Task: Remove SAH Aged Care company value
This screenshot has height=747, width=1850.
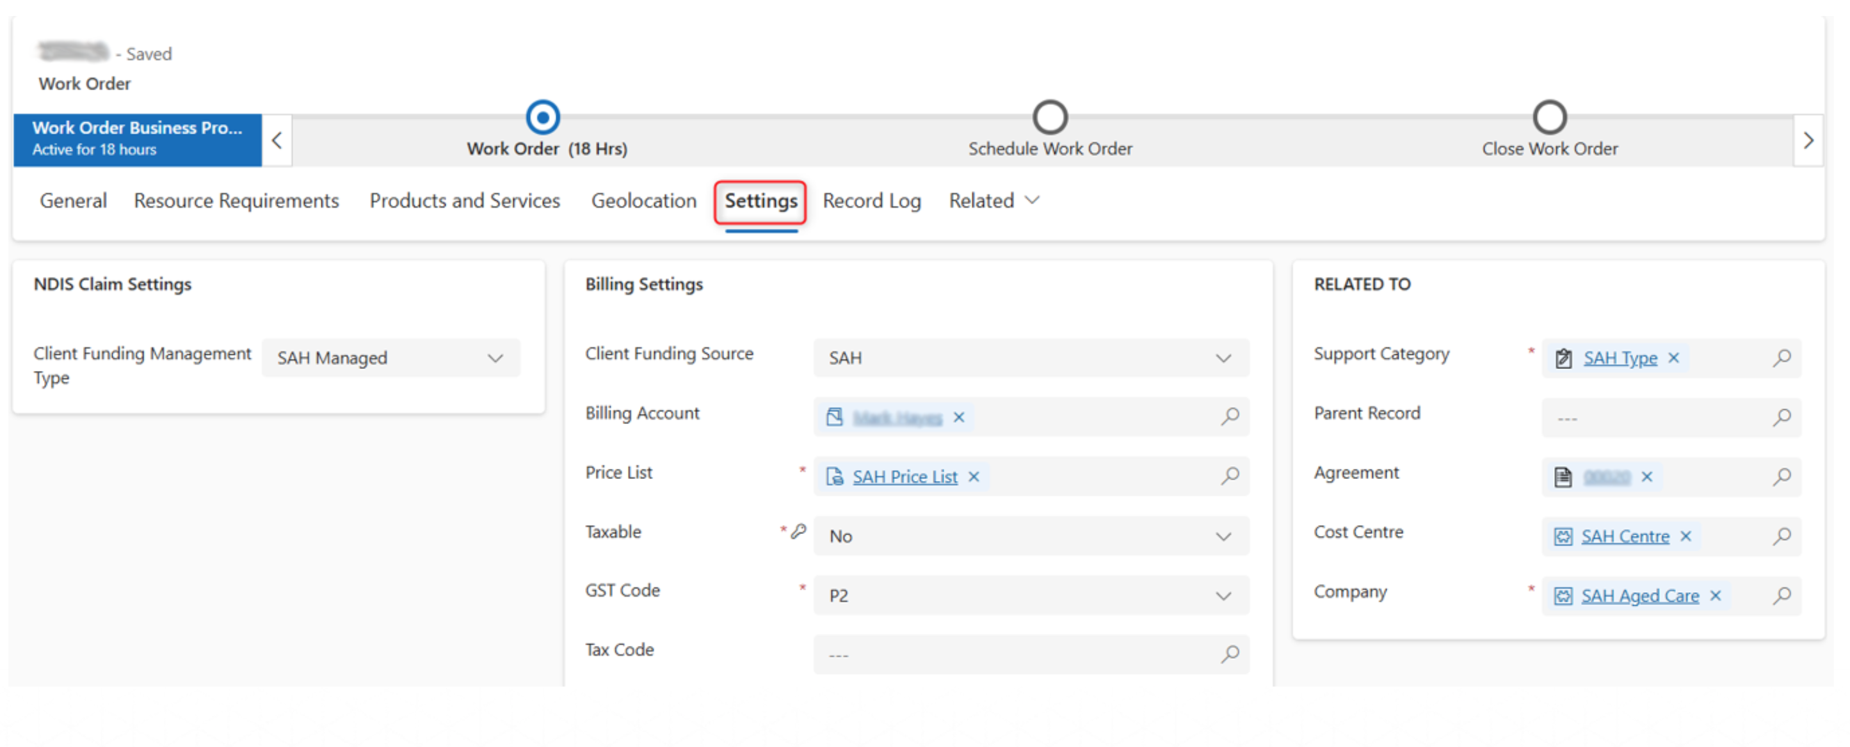Action: point(1715,595)
